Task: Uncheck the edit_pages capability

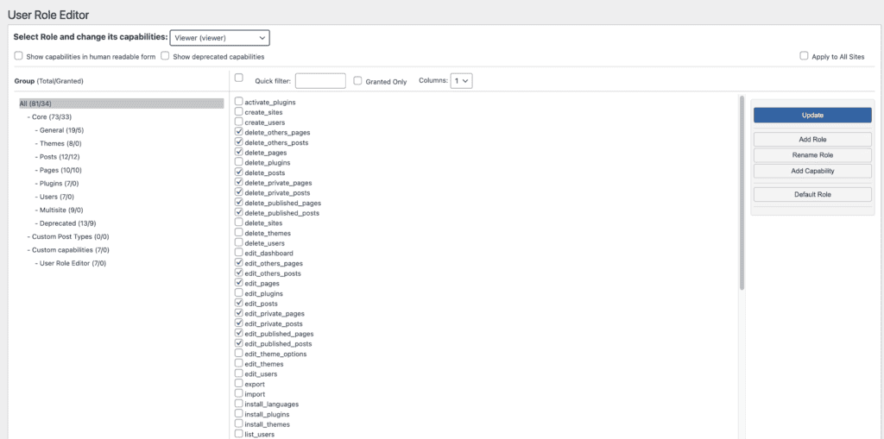Action: [x=239, y=282]
